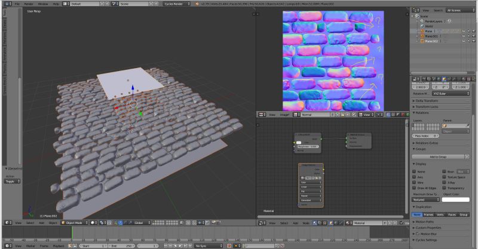Open the Window menu
The height and width of the screenshot is (249, 478).
pos(43,4)
